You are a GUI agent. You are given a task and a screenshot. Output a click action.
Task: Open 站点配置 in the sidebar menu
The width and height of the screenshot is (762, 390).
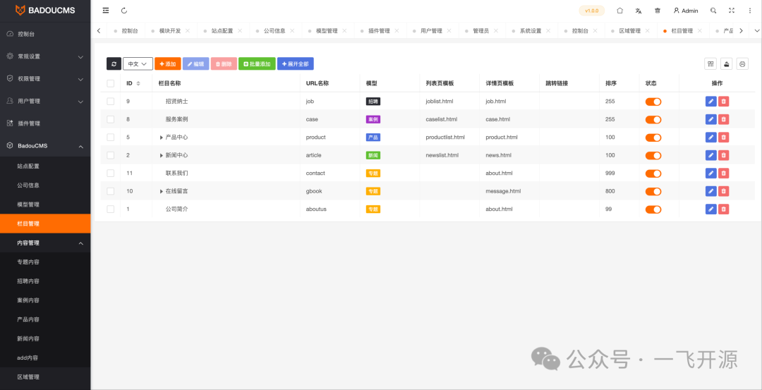[45, 166]
